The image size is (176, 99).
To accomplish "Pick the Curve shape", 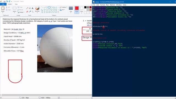I will 45,7.
